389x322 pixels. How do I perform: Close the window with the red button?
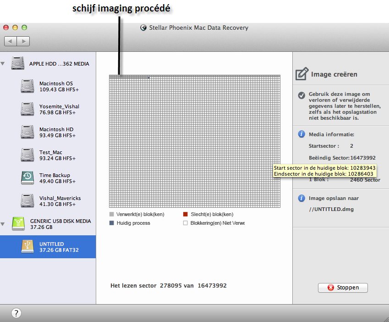coord(6,28)
